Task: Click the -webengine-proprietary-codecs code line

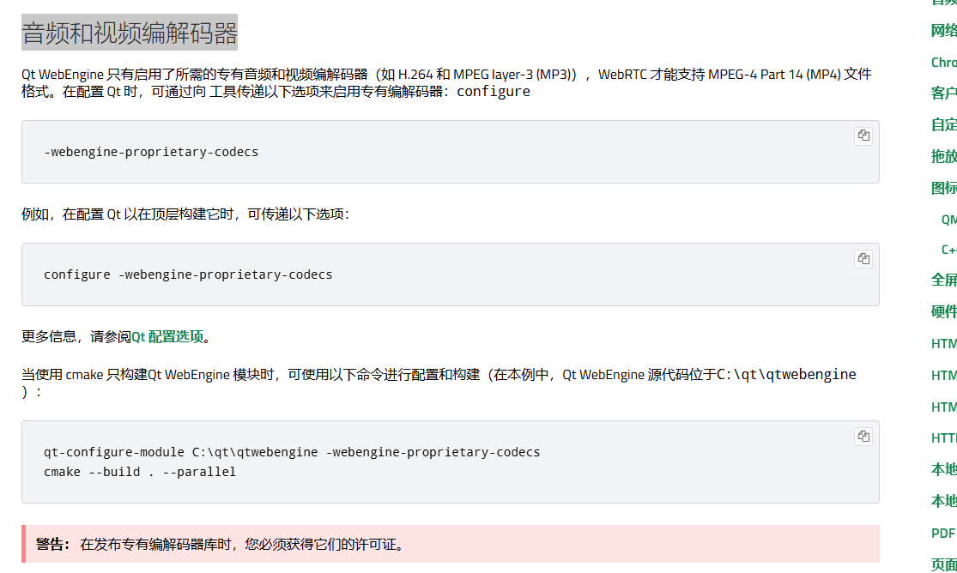Action: (151, 152)
